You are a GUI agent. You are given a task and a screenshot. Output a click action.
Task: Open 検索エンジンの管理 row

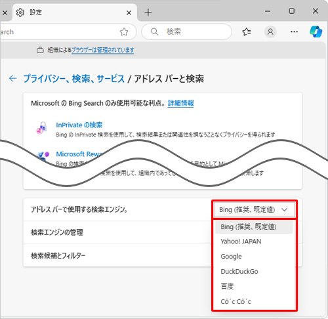[118, 232]
